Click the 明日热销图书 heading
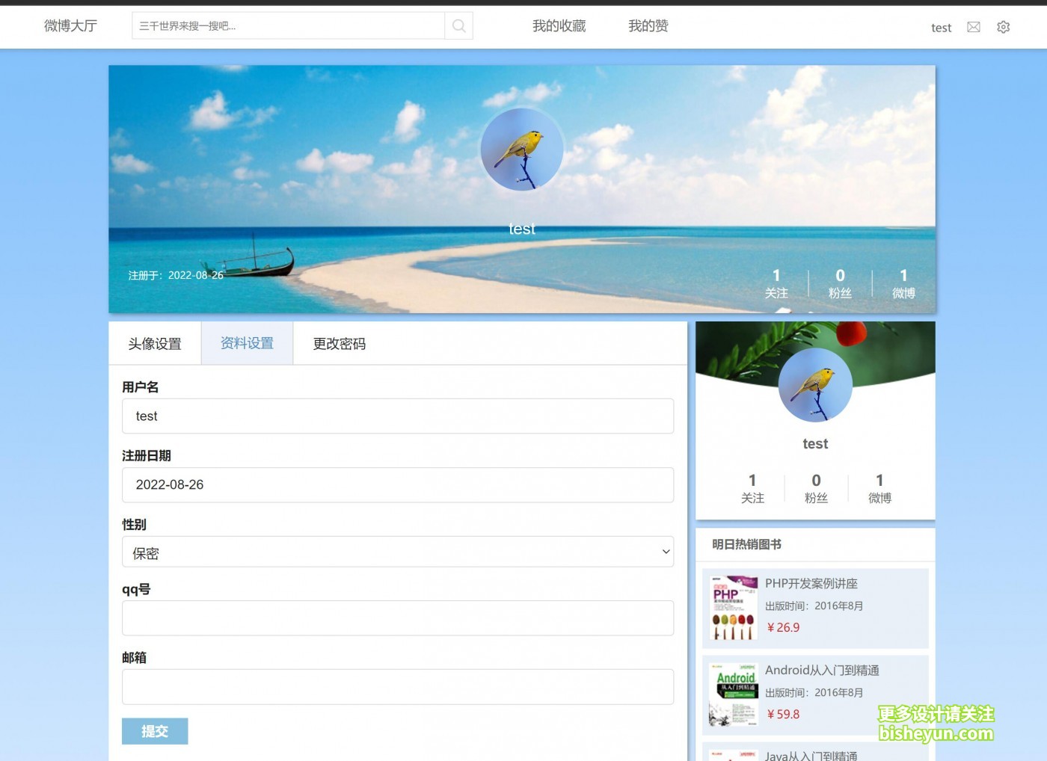The image size is (1047, 761). (x=746, y=545)
